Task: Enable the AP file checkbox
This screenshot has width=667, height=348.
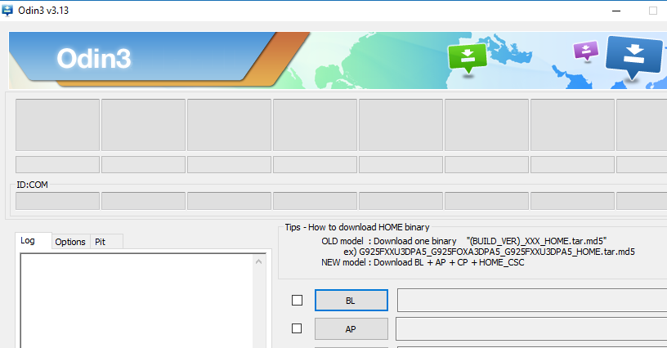Action: point(297,328)
